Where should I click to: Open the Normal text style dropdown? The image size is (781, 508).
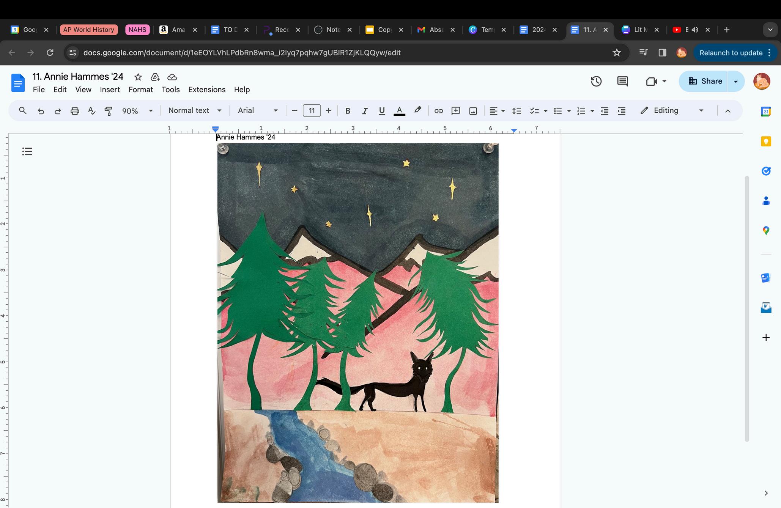click(x=195, y=110)
